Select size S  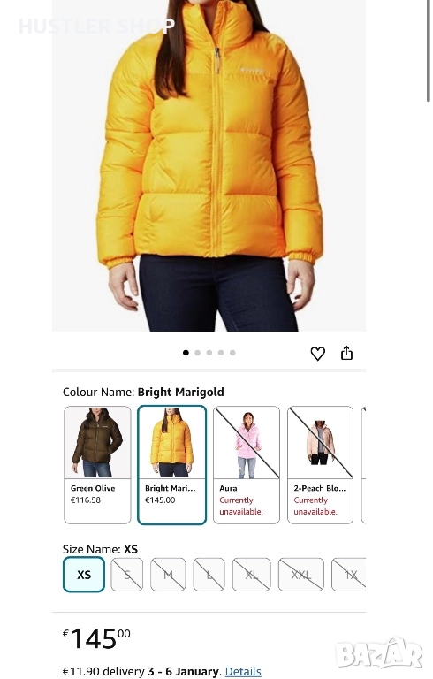pos(127,575)
